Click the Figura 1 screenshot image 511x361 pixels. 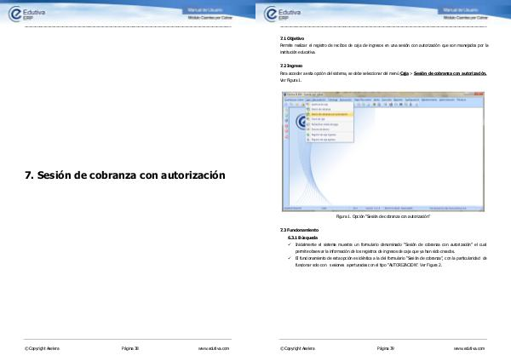[x=383, y=152]
